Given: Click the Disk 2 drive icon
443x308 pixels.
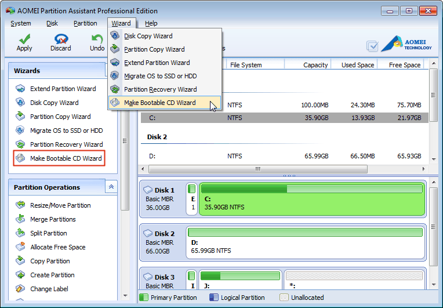Looking at the screenshot, I should 148,233.
